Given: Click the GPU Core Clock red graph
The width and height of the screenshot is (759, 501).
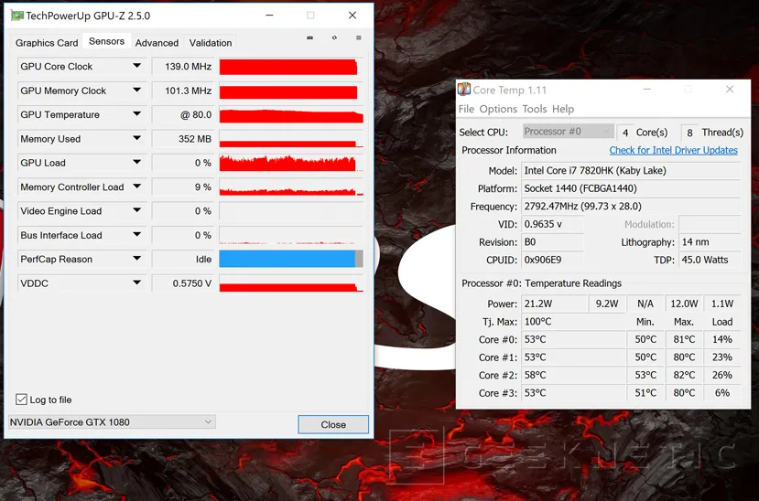Looking at the screenshot, I should (x=291, y=67).
